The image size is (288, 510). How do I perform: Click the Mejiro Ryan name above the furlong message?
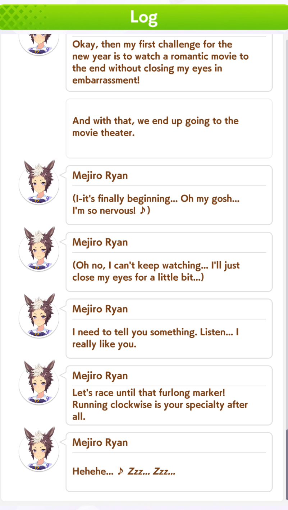pyautogui.click(x=100, y=376)
